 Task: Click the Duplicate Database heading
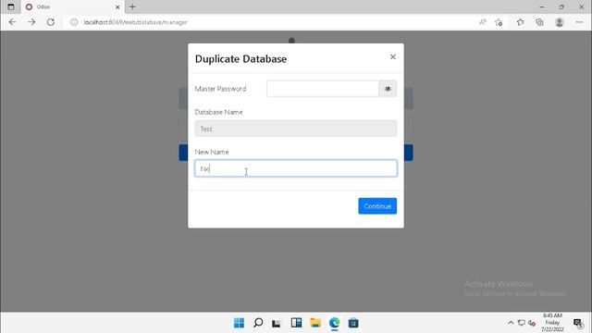point(240,59)
